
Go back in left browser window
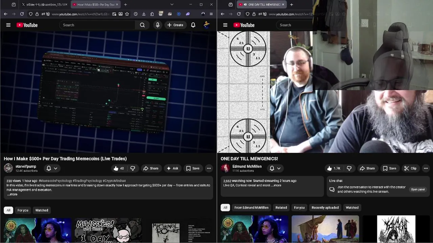coord(6,14)
